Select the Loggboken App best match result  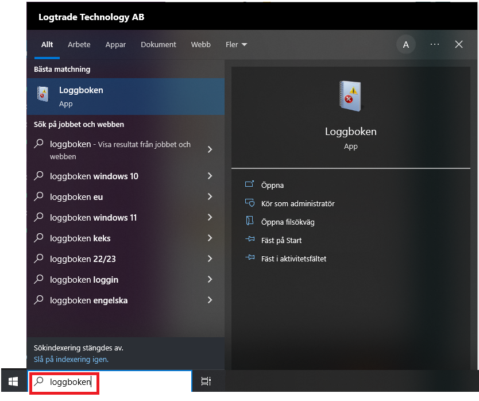[x=126, y=97]
